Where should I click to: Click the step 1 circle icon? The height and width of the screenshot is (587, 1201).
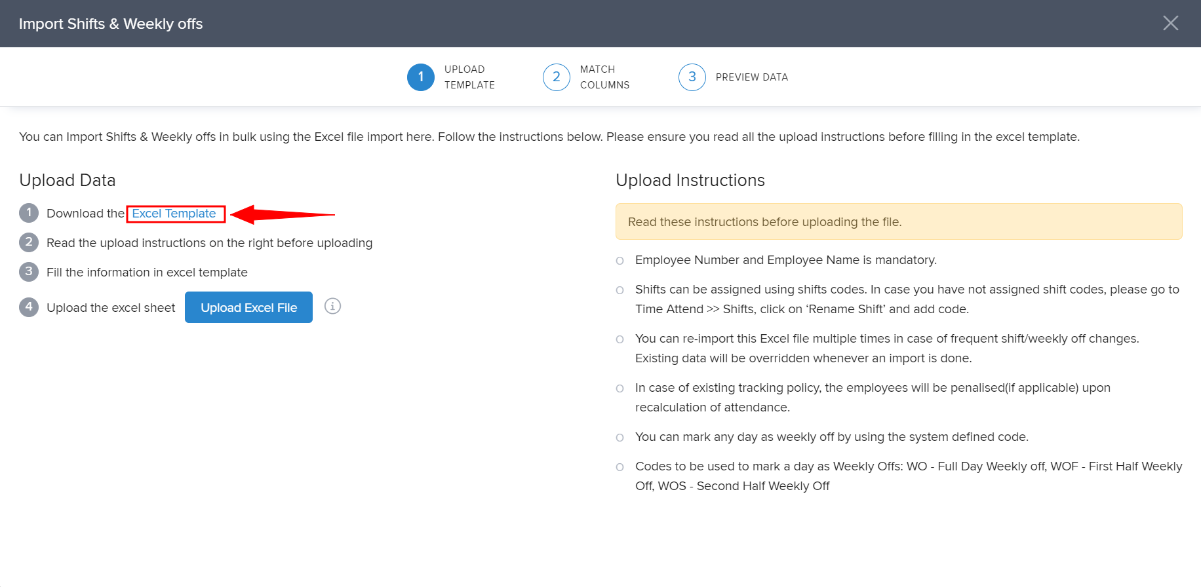tap(421, 77)
